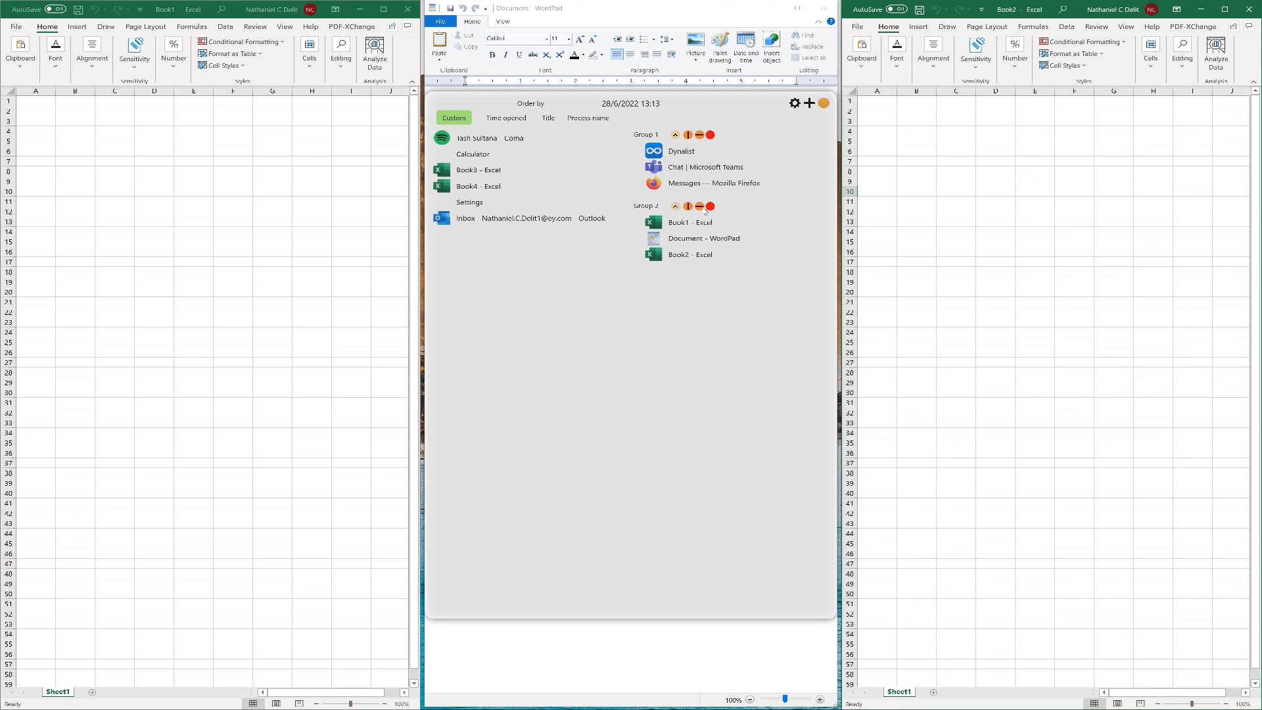Center align text in WordPad
Viewport: 1262px width, 710px height.
pos(630,55)
